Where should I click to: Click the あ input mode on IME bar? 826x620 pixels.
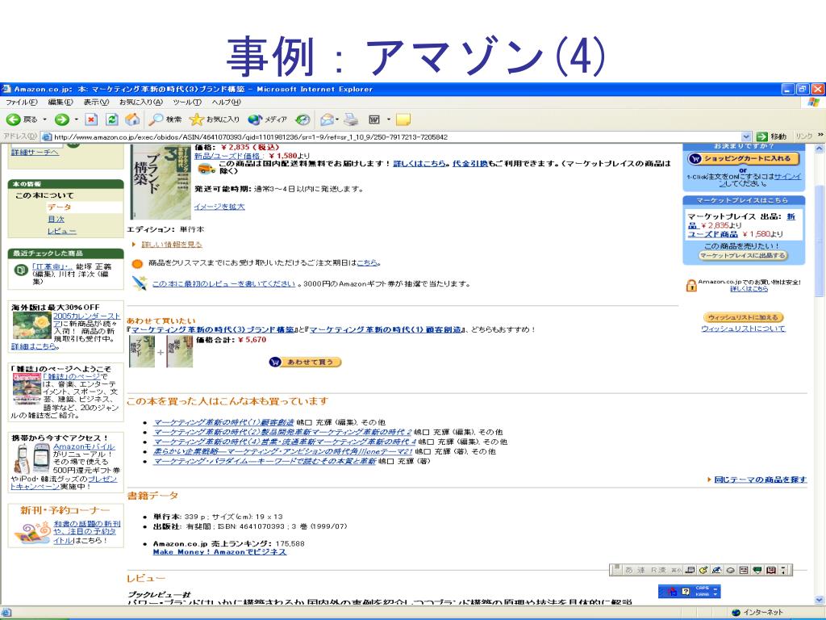[x=629, y=570]
